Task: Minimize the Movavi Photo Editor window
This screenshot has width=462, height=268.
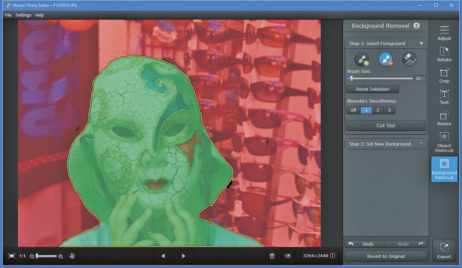Action: click(x=420, y=5)
